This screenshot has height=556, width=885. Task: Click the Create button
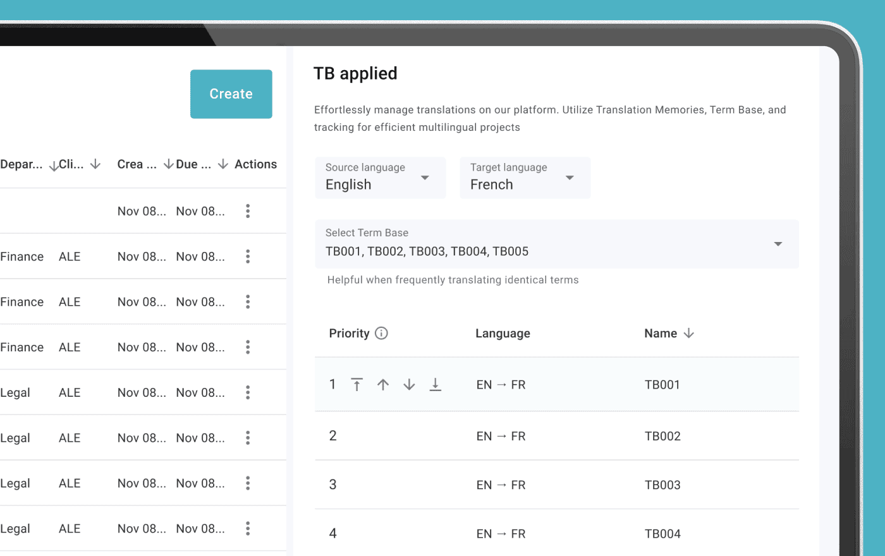[x=231, y=94]
